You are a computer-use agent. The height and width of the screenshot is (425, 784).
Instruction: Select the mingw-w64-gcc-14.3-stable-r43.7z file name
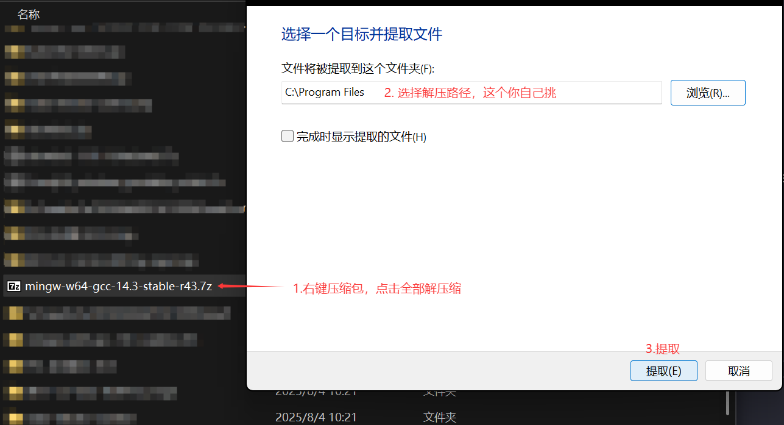118,287
